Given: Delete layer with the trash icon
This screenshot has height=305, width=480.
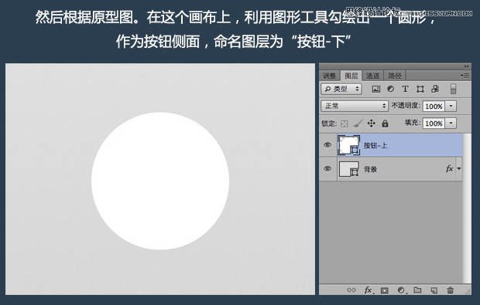Looking at the screenshot, I should click(450, 290).
